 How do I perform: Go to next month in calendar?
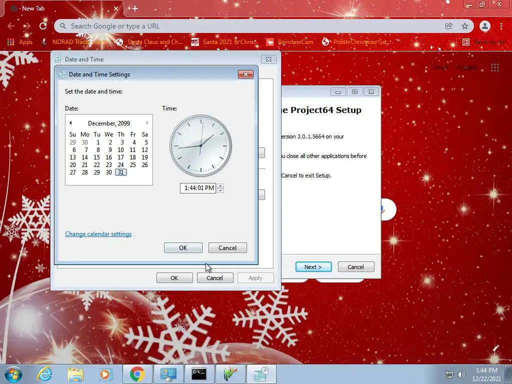tap(147, 123)
